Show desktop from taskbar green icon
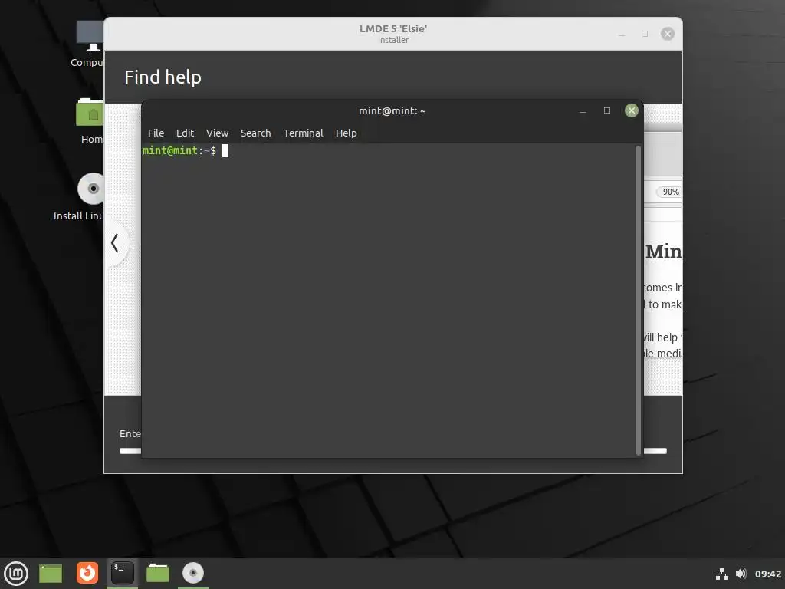 tap(50, 573)
